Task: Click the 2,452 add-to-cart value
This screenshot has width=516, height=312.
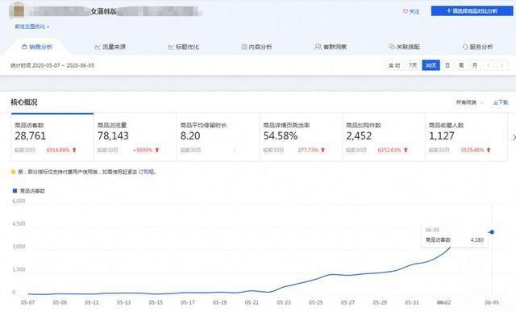Action: (359, 135)
